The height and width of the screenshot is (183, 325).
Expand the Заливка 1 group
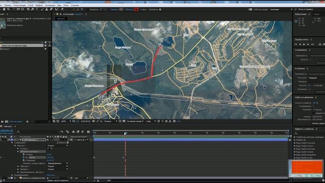click(18, 169)
